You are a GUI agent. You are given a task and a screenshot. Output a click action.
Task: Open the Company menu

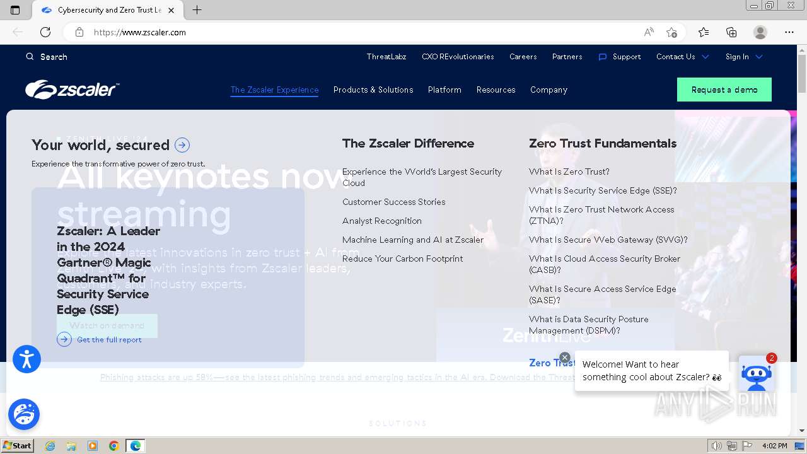[549, 90]
